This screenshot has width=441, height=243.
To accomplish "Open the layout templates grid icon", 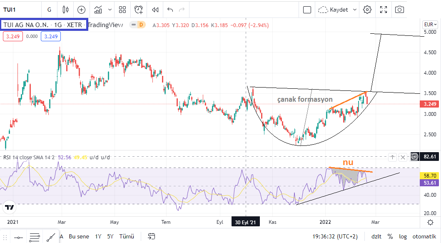I will click(122, 10).
